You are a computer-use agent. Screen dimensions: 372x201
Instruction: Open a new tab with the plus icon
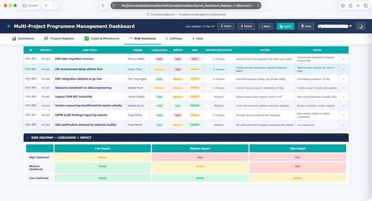(358, 6)
